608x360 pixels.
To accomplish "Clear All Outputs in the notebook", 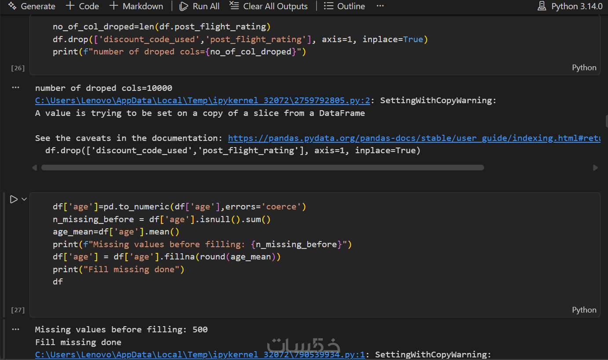I will click(x=269, y=6).
